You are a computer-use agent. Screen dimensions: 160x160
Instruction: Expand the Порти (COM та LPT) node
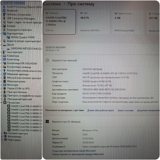point(1,89)
